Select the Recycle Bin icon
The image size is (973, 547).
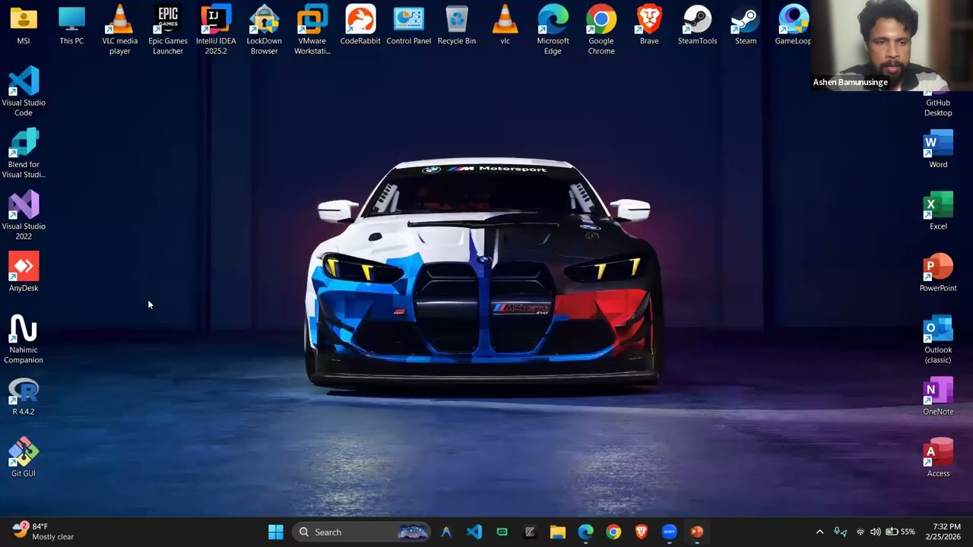[x=457, y=25]
